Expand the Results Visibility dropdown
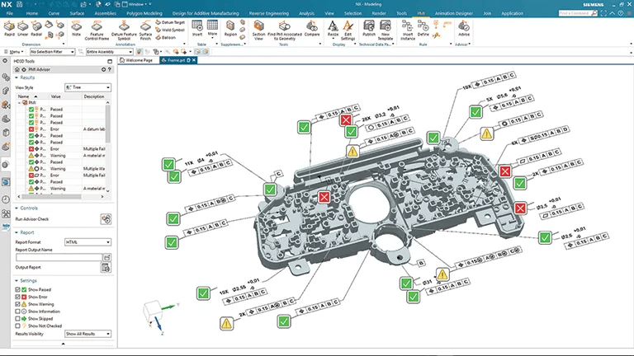The image size is (634, 356). (88, 334)
